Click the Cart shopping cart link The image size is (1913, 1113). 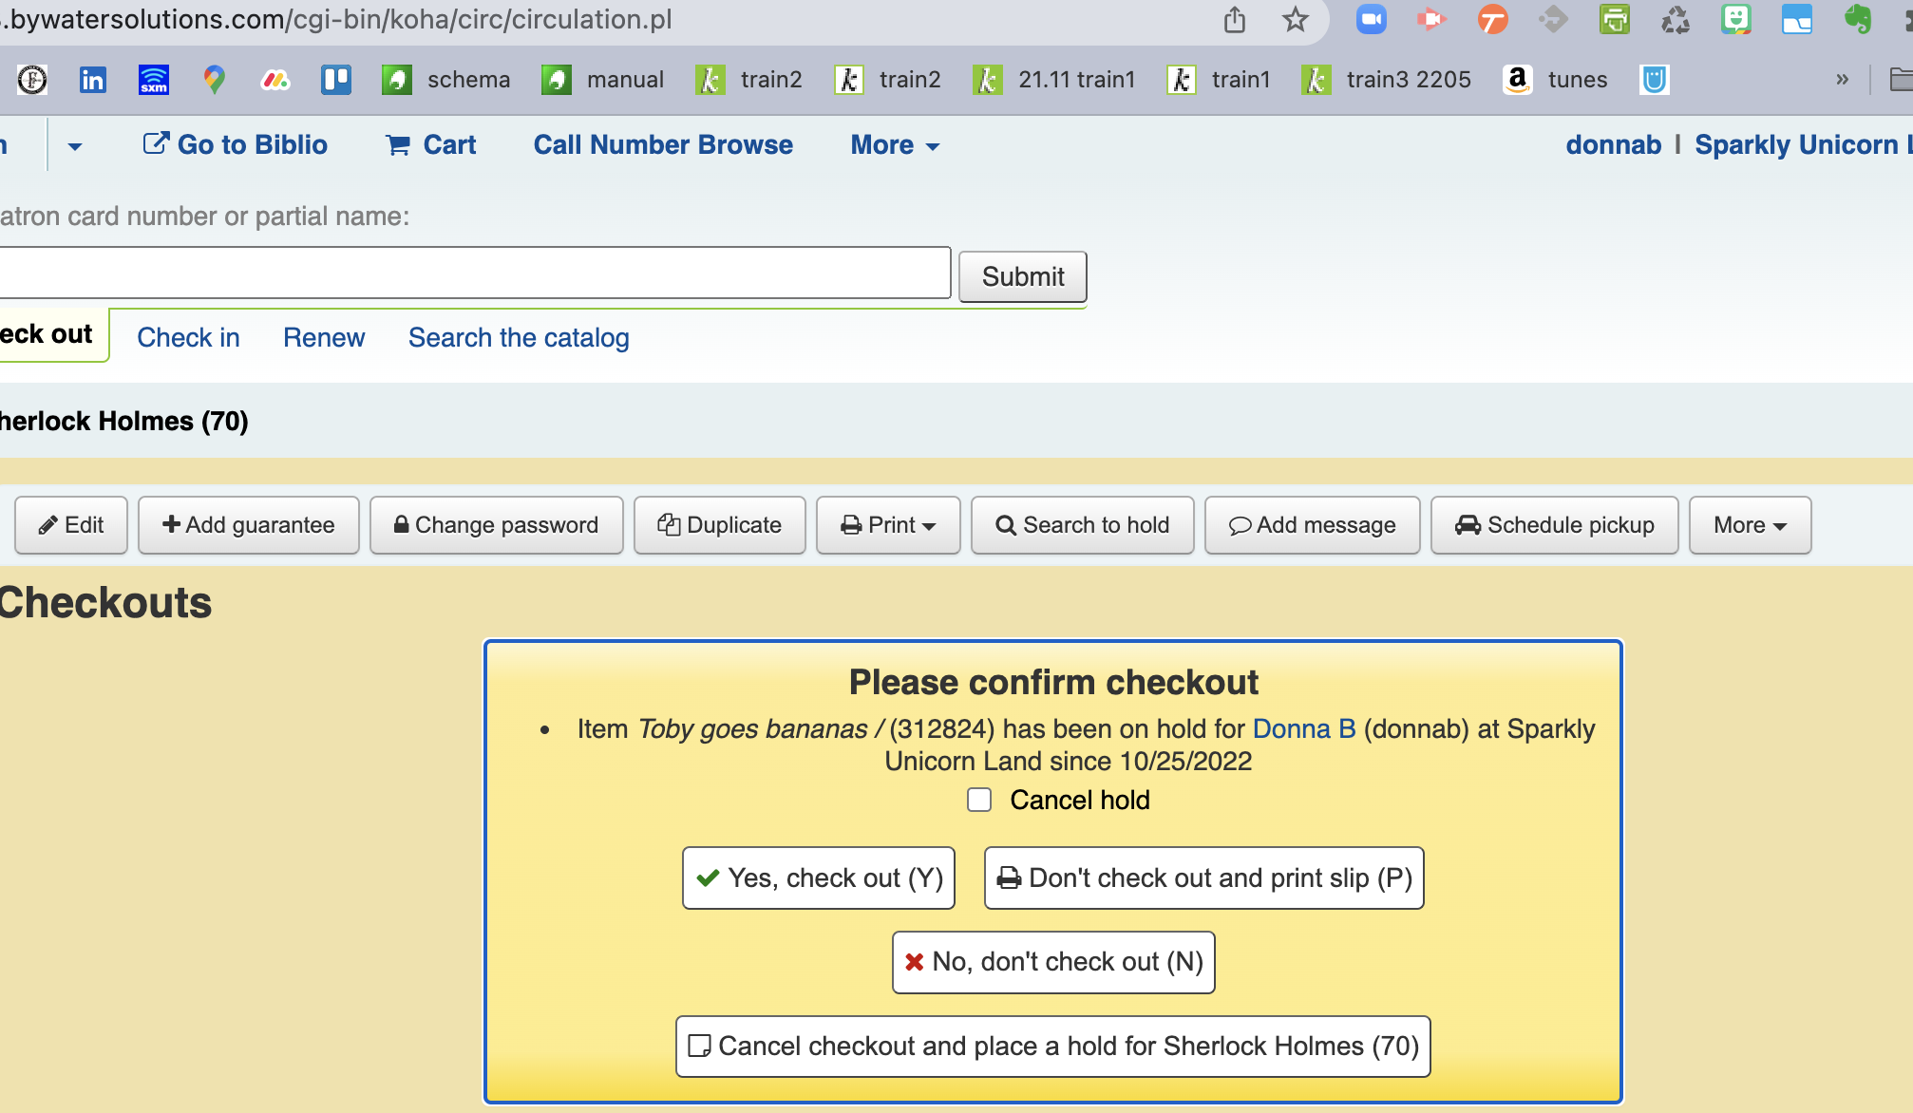[431, 144]
